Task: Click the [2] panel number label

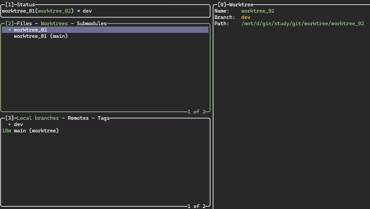Action: 10,24
